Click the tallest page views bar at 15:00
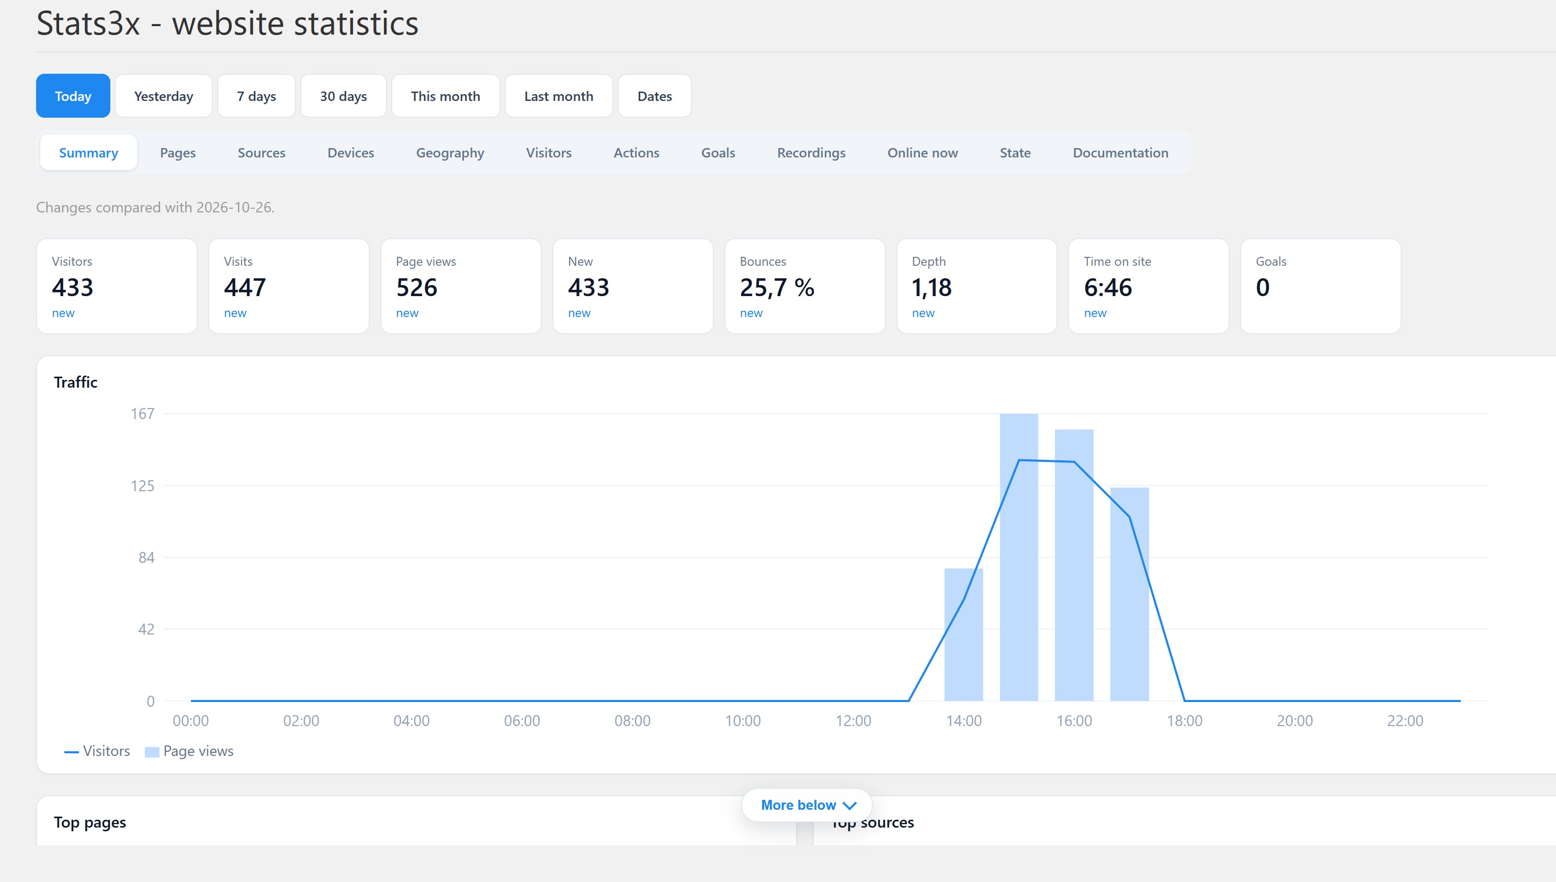The width and height of the screenshot is (1556, 882). point(1019,557)
